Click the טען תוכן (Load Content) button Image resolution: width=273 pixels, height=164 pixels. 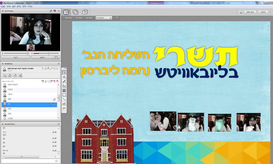click(x=250, y=12)
